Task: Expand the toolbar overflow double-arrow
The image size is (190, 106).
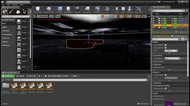Action: click(x=149, y=10)
